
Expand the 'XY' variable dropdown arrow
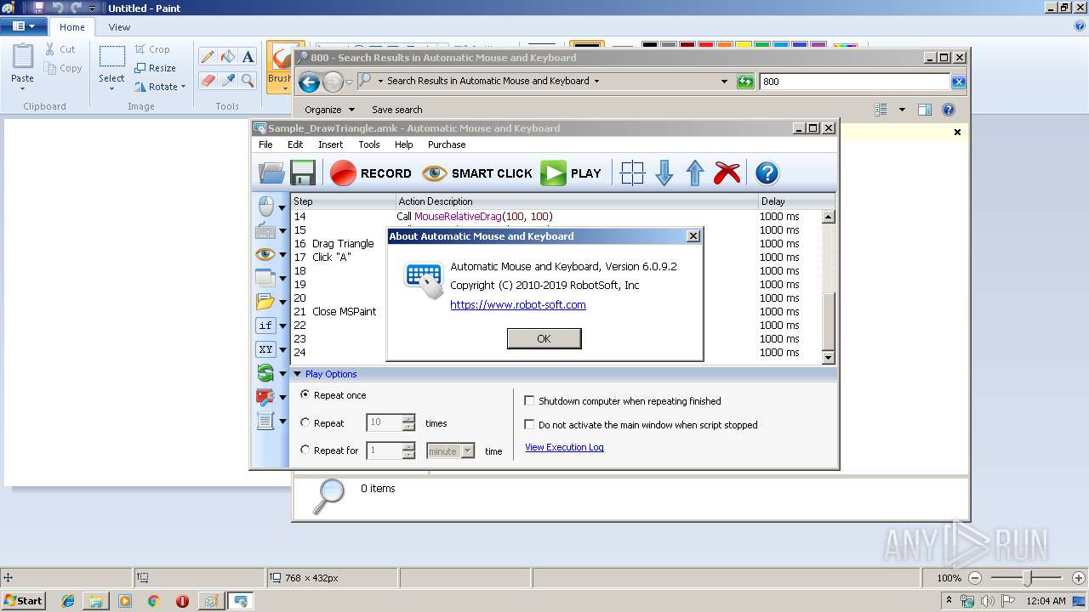(x=282, y=350)
